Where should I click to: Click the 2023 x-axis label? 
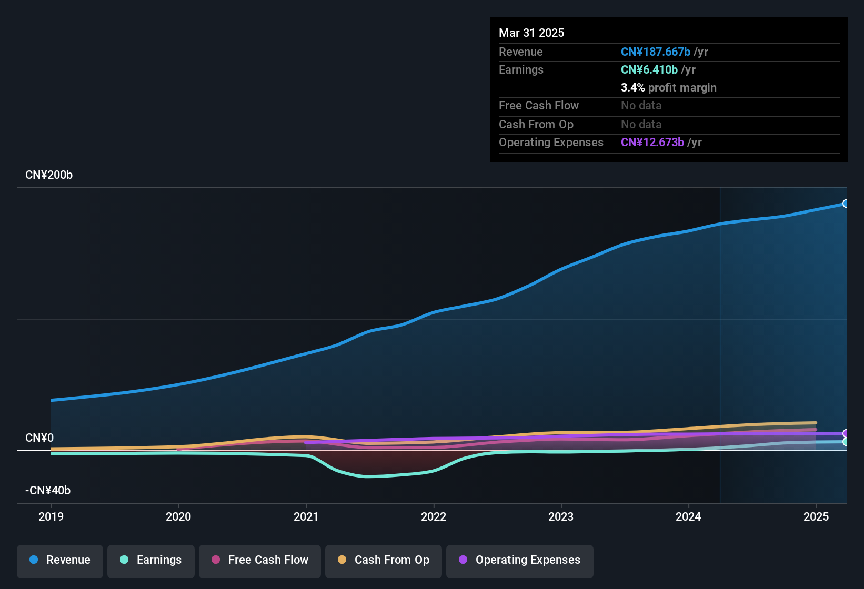[x=561, y=516]
